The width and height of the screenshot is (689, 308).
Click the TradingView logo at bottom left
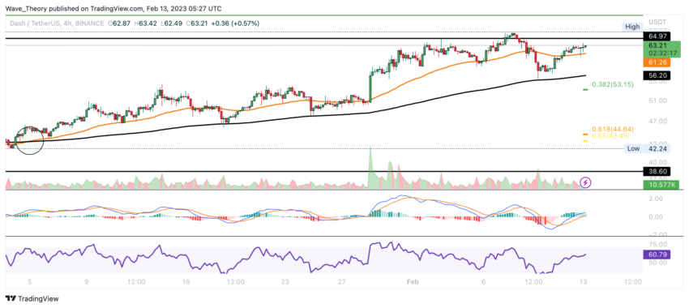[32, 299]
